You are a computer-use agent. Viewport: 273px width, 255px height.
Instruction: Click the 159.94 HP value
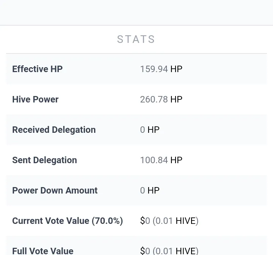click(x=161, y=69)
